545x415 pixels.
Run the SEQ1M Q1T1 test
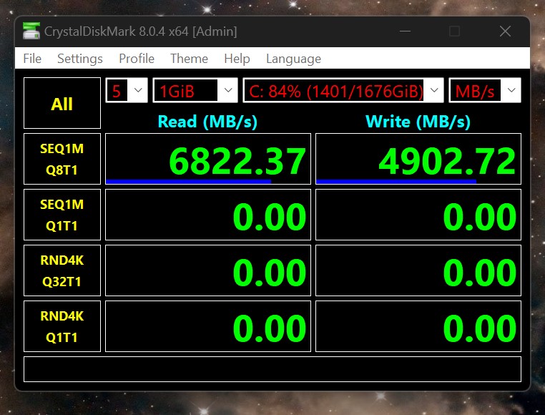coord(62,215)
